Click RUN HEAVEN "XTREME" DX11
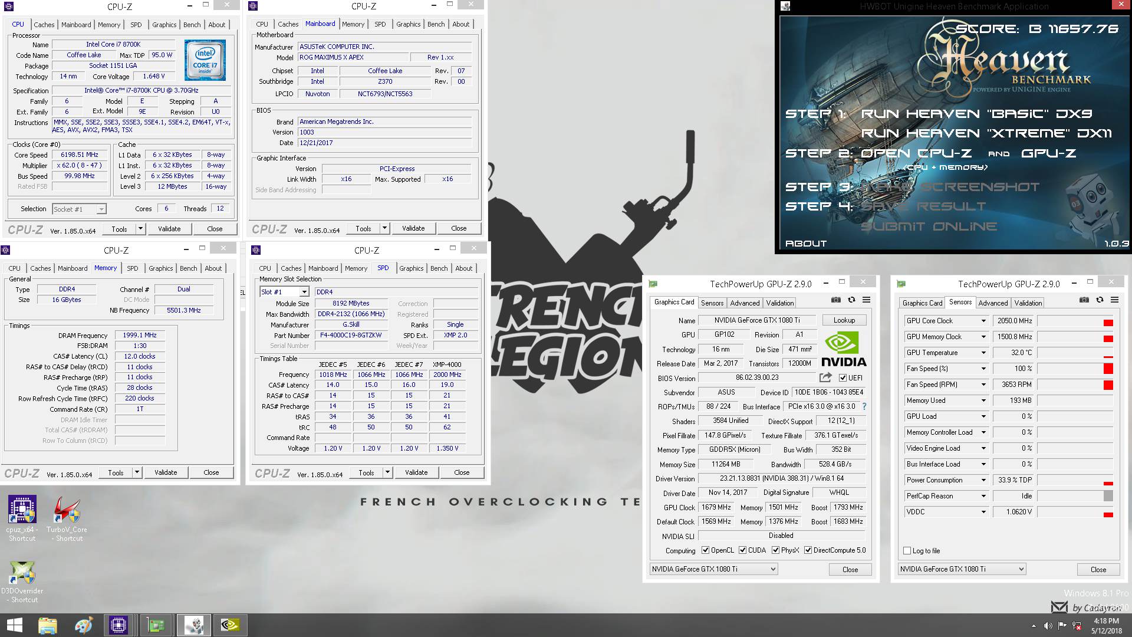 986,133
